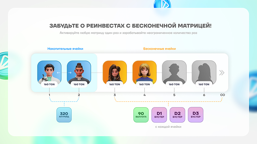
Task: Click the number 4 below the fourth cell
Action: coord(144,95)
